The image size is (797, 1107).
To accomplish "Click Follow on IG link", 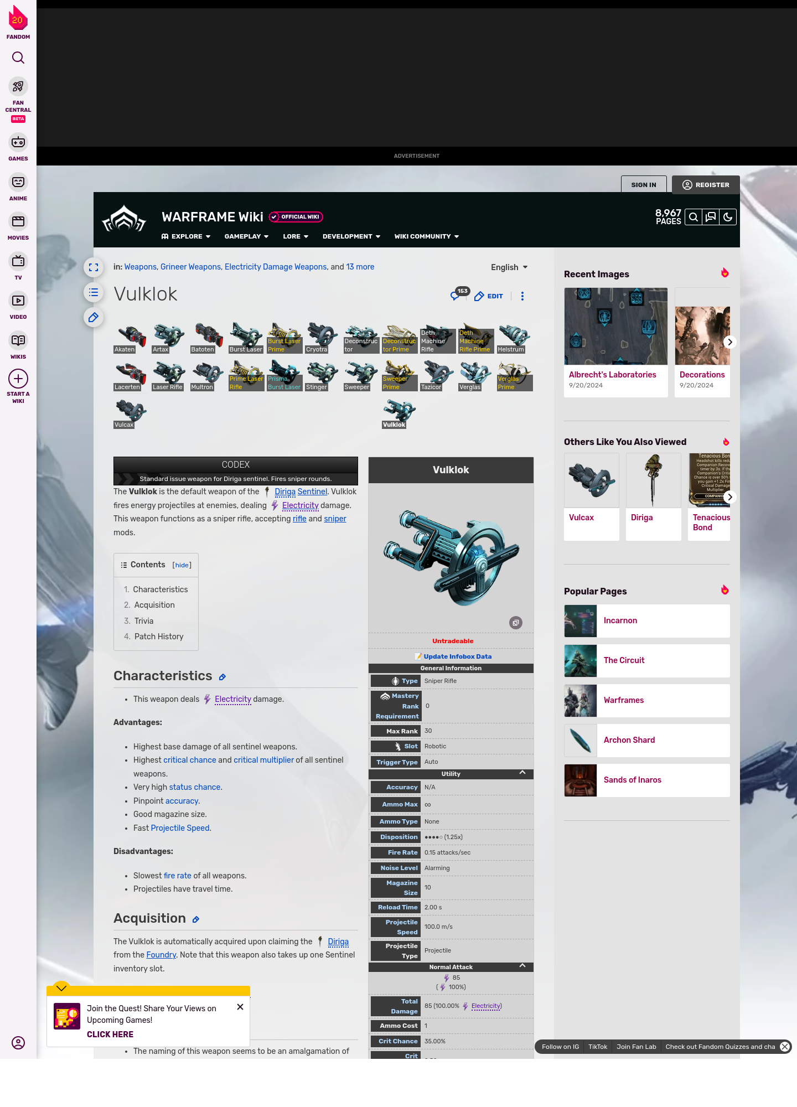I will click(x=560, y=1047).
